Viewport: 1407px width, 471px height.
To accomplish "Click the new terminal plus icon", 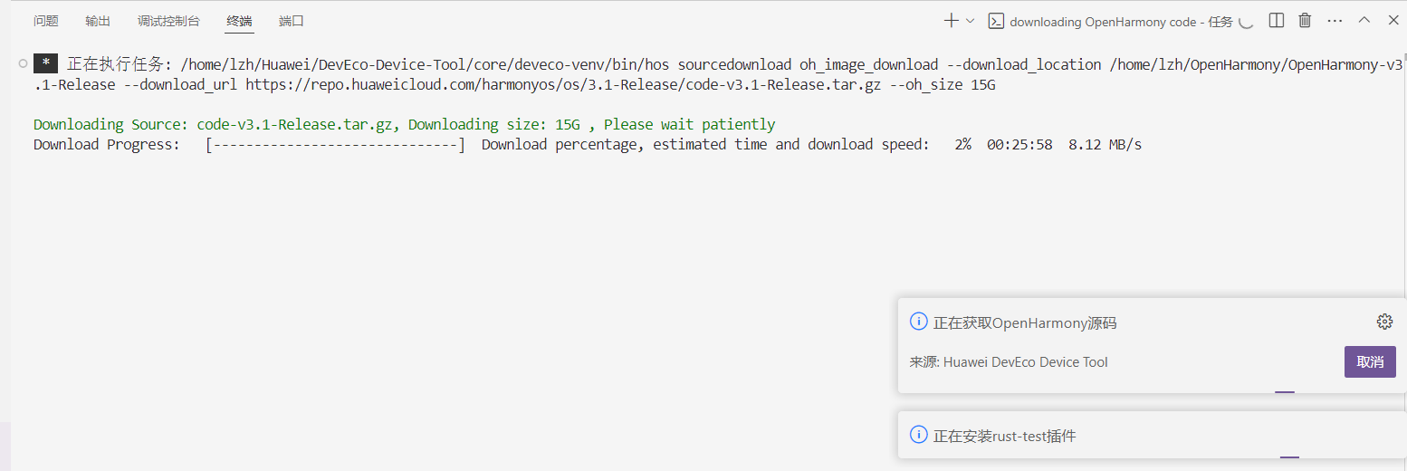I will [951, 21].
